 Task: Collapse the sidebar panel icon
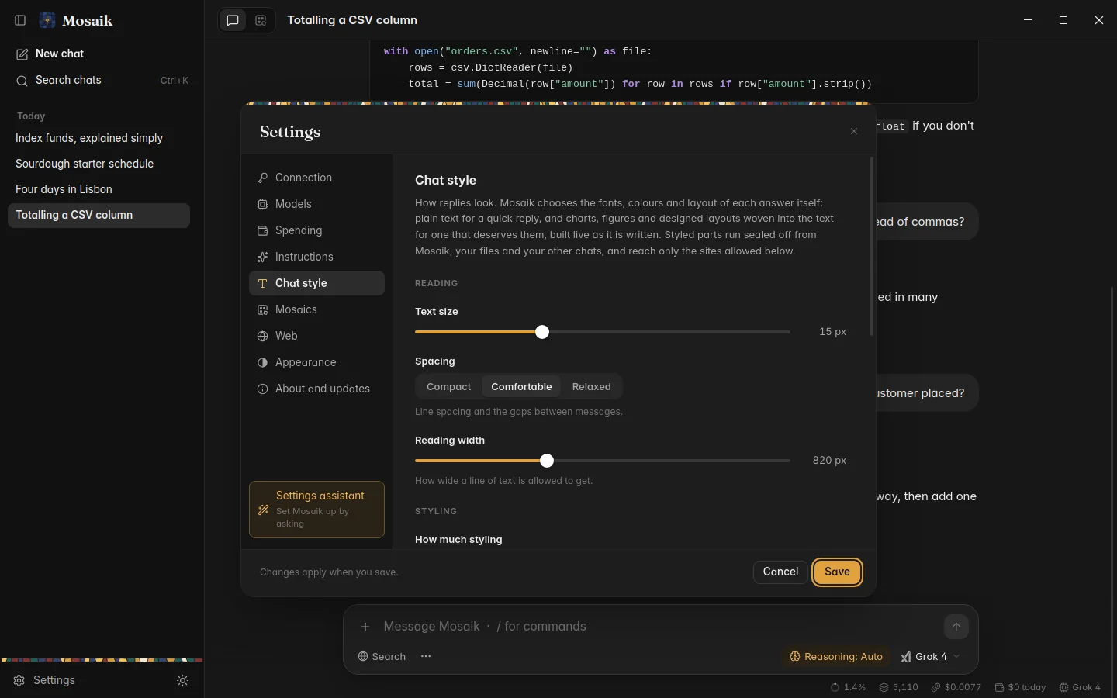pos(21,20)
